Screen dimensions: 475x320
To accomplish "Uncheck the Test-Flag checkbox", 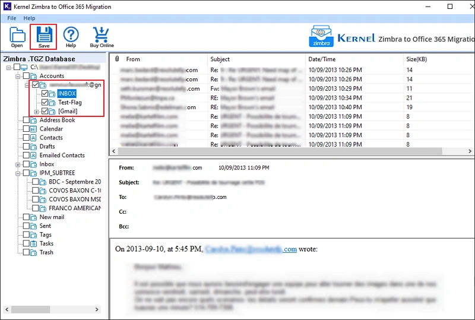I will coord(45,102).
